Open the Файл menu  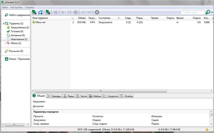click(5, 7)
